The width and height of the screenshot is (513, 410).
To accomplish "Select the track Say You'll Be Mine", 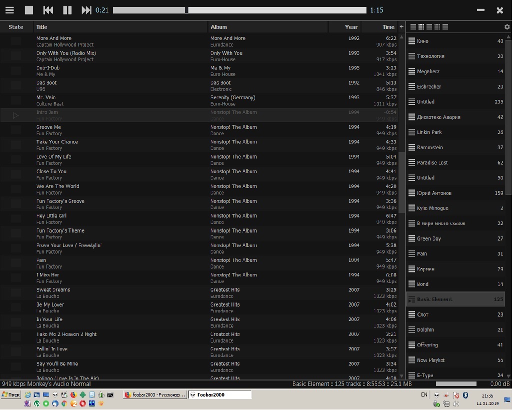I will (x=199, y=367).
